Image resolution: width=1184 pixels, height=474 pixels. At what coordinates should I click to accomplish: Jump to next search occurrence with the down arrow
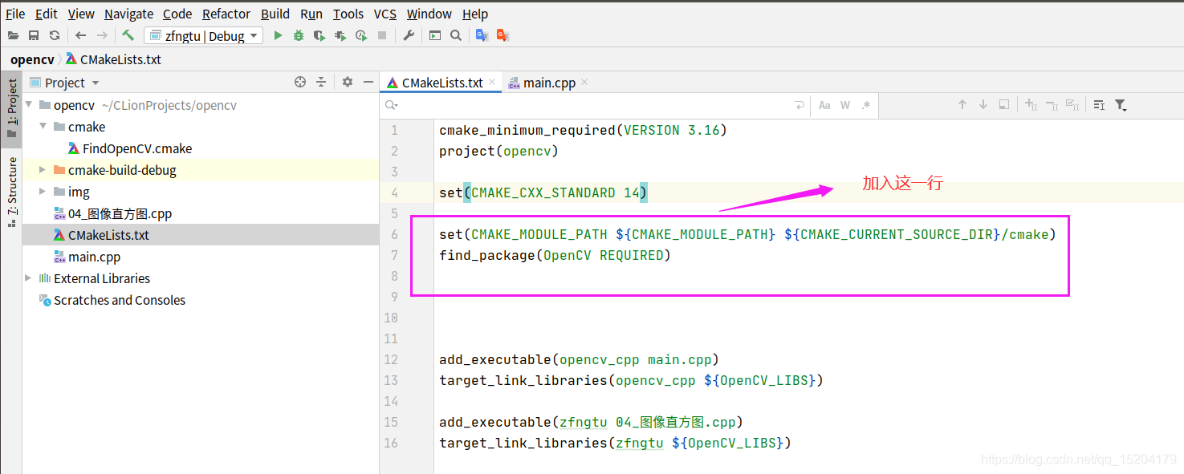983,105
